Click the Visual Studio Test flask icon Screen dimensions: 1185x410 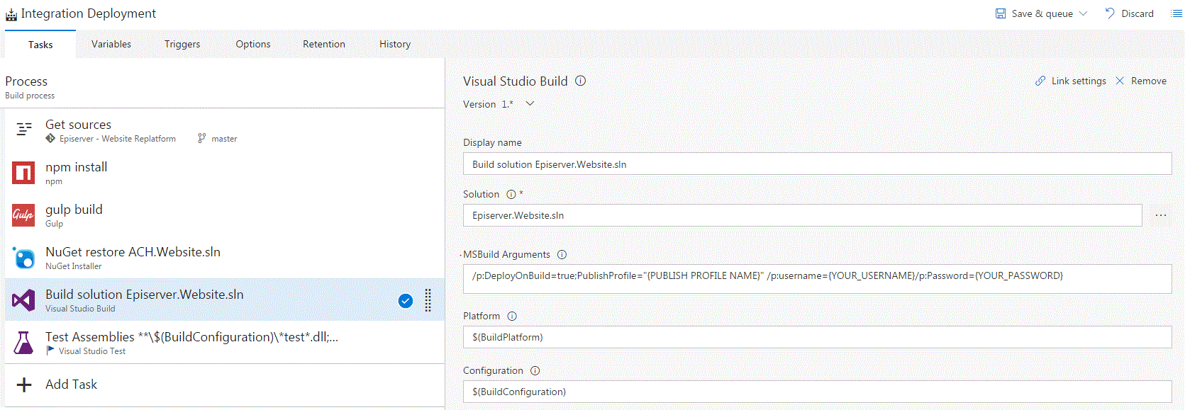click(x=23, y=343)
